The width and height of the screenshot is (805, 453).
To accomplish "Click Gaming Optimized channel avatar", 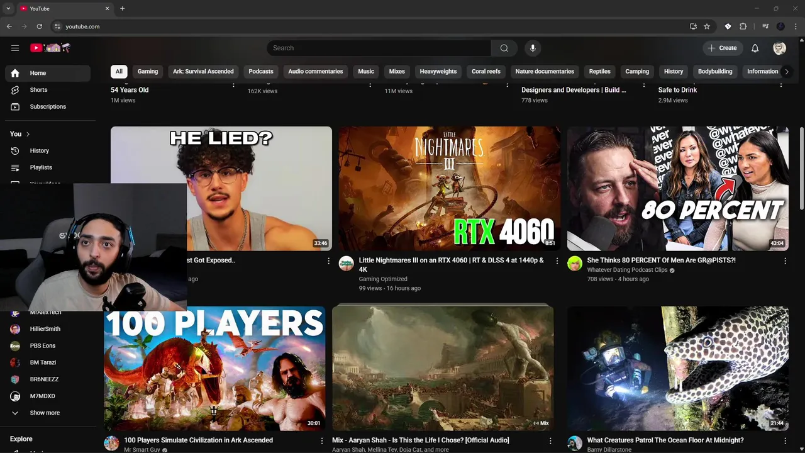I will click(x=347, y=264).
